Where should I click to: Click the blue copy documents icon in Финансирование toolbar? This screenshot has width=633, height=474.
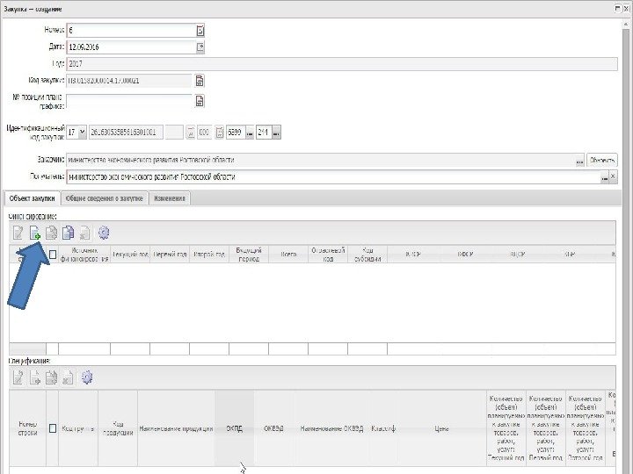(68, 233)
